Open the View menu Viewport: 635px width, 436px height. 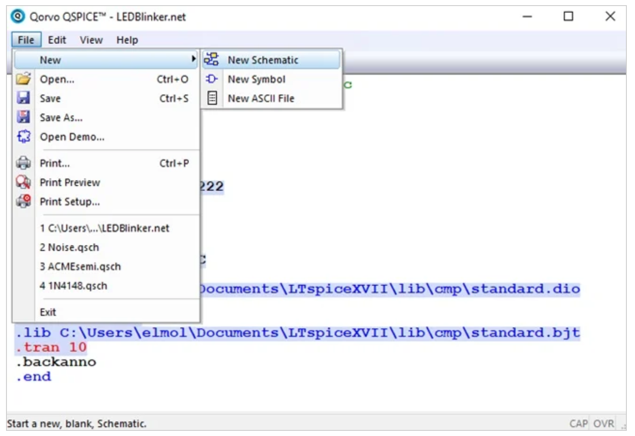point(91,40)
